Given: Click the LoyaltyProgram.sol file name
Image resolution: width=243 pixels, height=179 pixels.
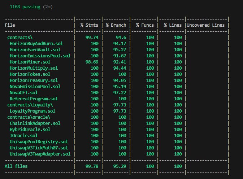Looking at the screenshot, I should pyautogui.click(x=32, y=111).
